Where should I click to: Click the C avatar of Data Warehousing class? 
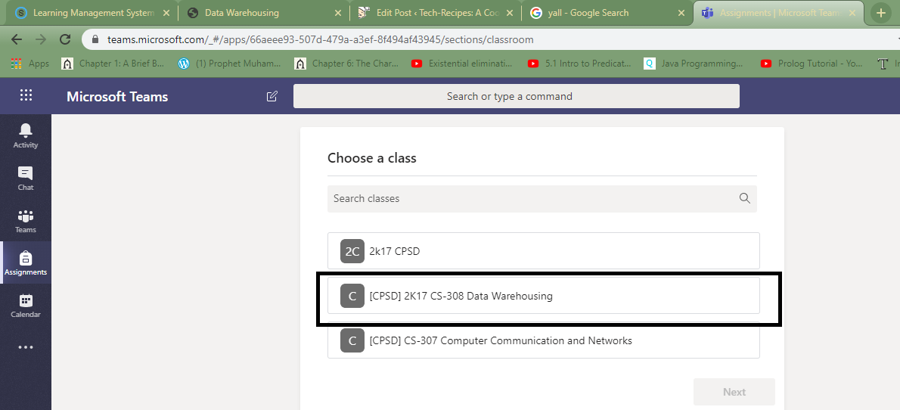pos(352,296)
